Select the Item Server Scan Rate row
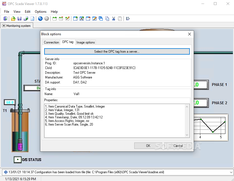 tap(69, 124)
